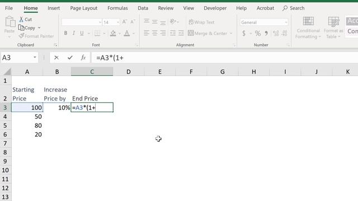
Task: Launch Alignment settings dialog
Action: click(234, 45)
